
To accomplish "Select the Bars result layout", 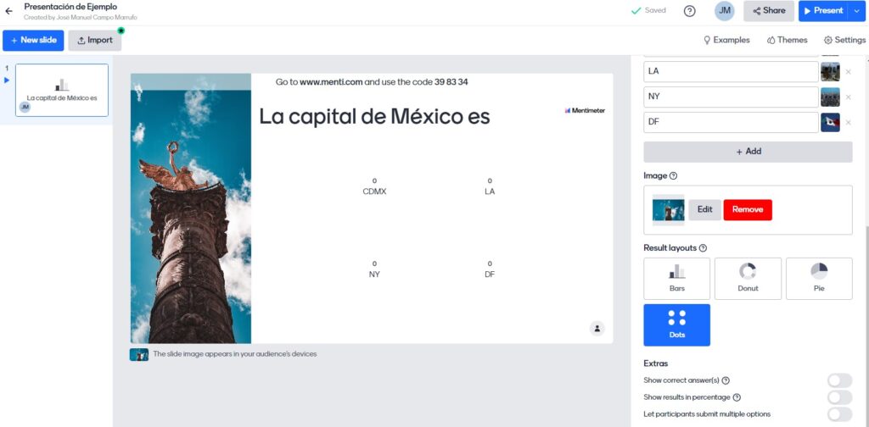I will (676, 279).
